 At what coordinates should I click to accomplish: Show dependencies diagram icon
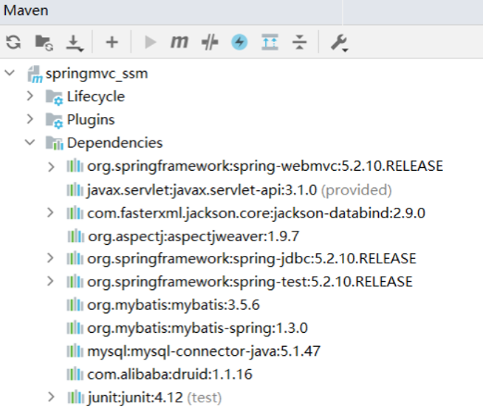270,42
